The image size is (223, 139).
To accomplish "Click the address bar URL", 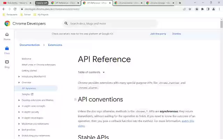I will (52, 9).
